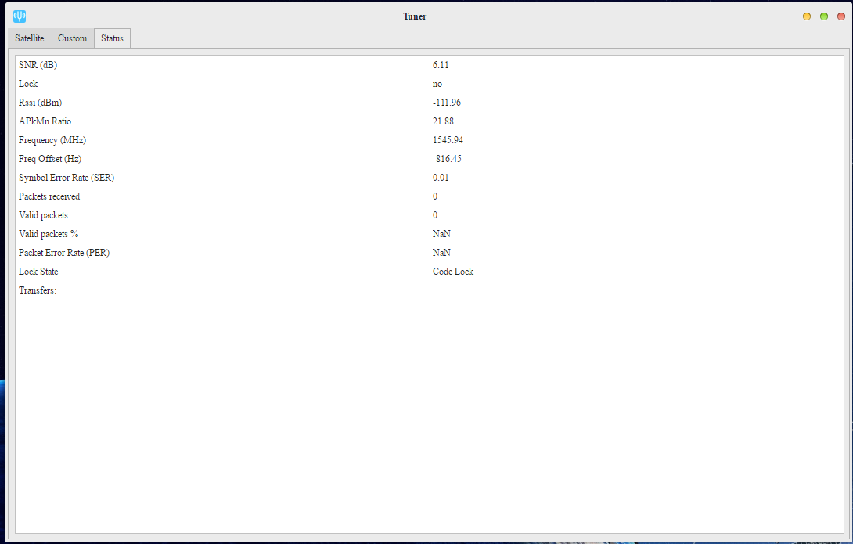The height and width of the screenshot is (544, 853).
Task: Click the SNR (dB) label
Action: 38,65
